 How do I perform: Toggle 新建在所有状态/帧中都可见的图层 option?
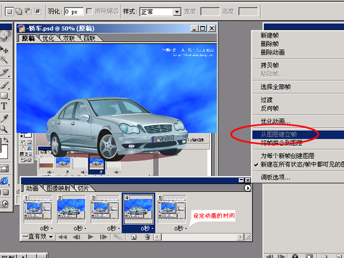click(x=301, y=164)
